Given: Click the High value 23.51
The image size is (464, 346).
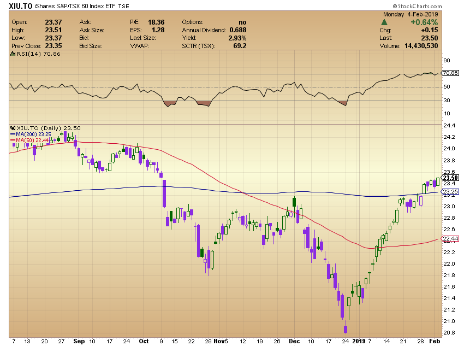Looking at the screenshot, I should [53, 30].
